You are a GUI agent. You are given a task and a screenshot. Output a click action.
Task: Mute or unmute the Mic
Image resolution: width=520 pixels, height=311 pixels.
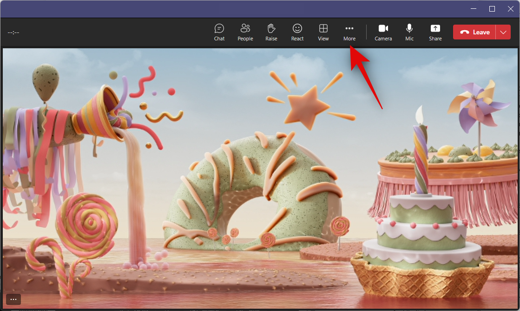pyautogui.click(x=409, y=32)
